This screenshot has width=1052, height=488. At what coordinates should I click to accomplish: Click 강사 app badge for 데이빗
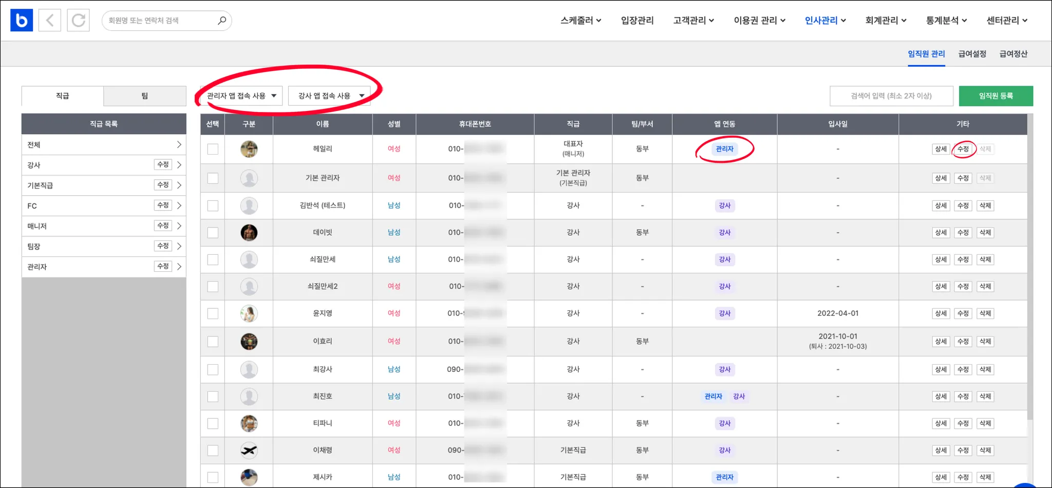725,233
